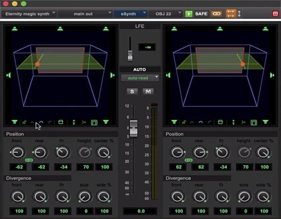This screenshot has width=281, height=219.
Task: Click left panner's front/rear position link icon
Action: [x=29, y=160]
